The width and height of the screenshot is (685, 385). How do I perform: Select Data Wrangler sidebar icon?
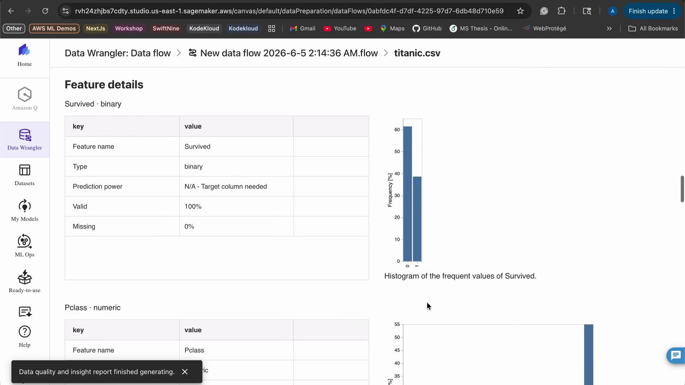pos(25,140)
